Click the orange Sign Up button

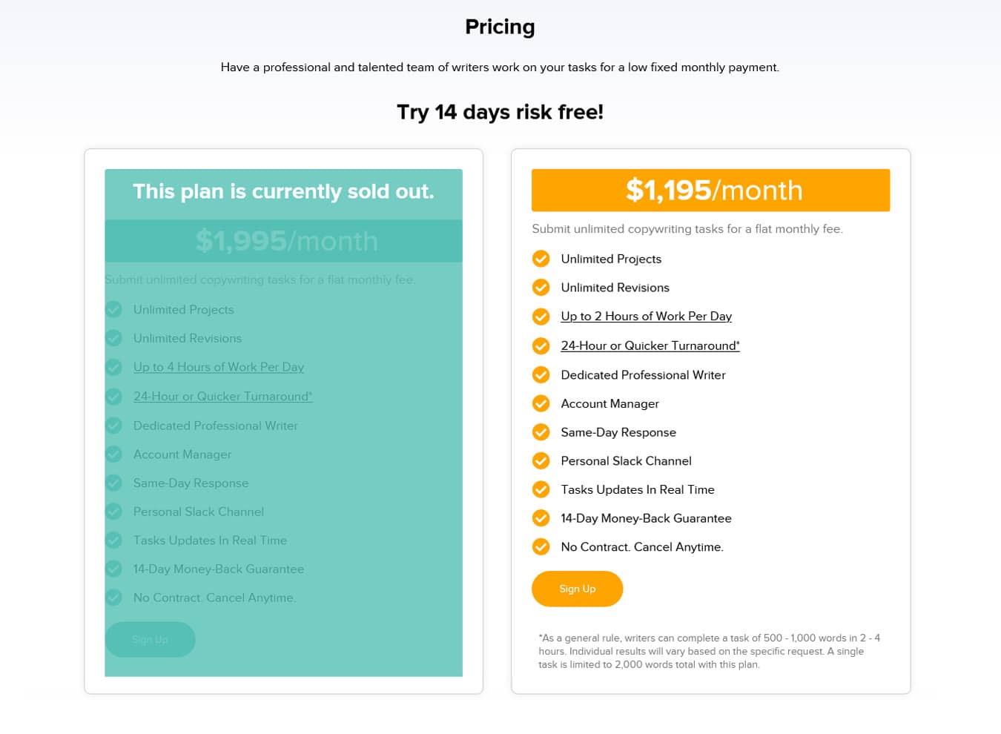(577, 589)
